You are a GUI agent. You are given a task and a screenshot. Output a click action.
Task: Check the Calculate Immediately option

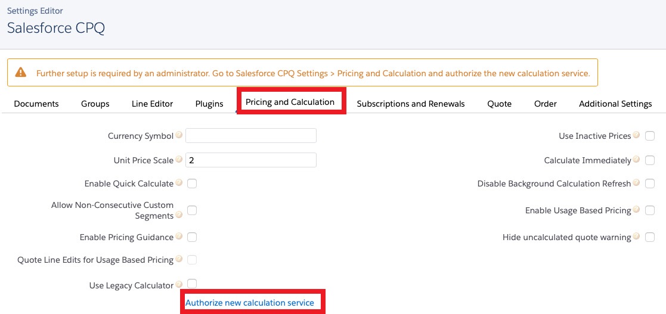coord(650,160)
